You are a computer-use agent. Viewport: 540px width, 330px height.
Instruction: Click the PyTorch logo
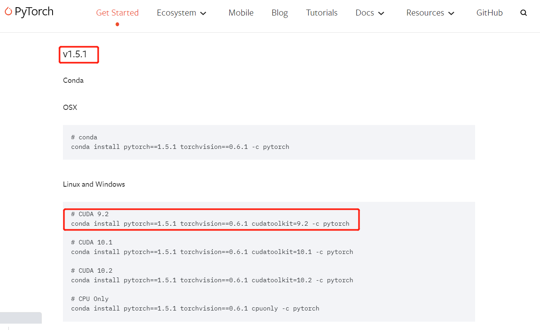29,12
